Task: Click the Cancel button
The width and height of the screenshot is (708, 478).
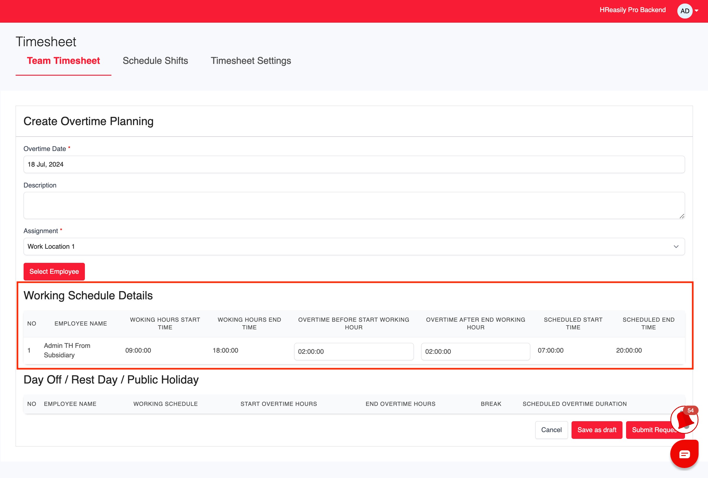Action: click(x=551, y=430)
